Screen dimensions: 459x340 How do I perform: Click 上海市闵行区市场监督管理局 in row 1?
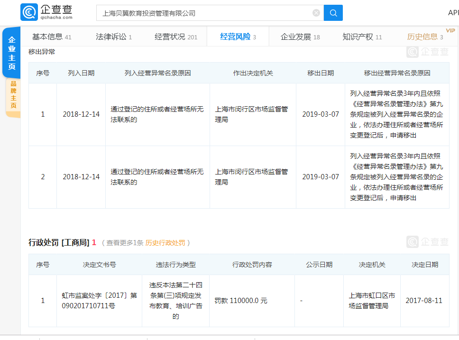coord(251,114)
